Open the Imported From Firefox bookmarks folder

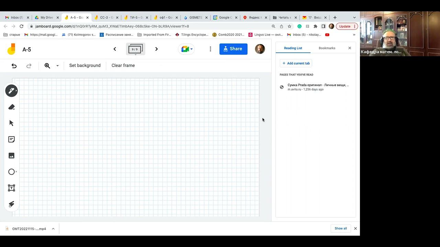154,35
